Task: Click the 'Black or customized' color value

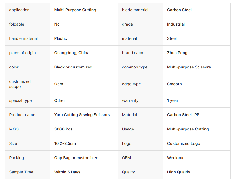Action: click(x=73, y=67)
